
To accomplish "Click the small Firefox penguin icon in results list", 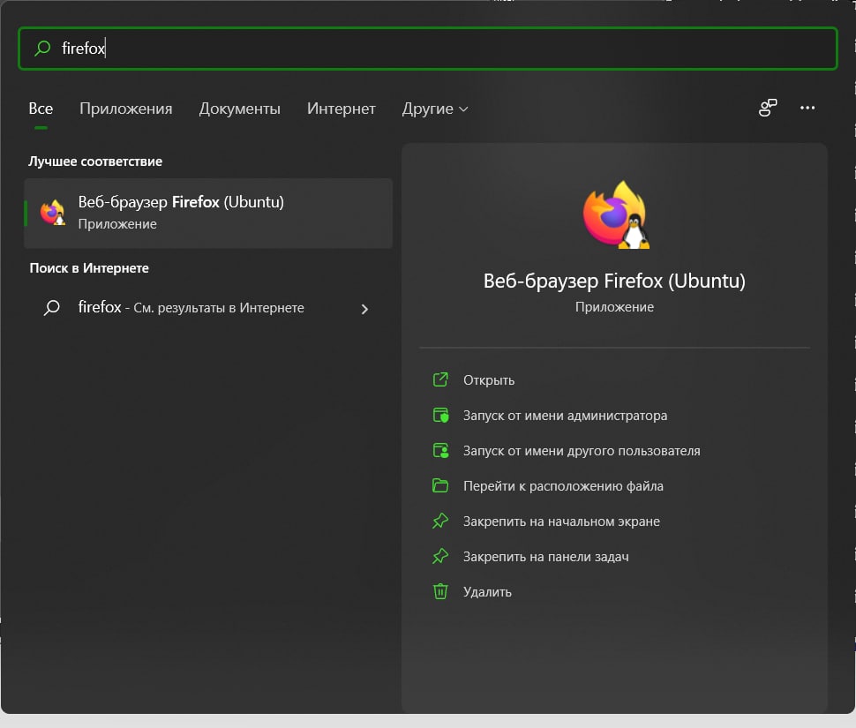I will (52, 213).
